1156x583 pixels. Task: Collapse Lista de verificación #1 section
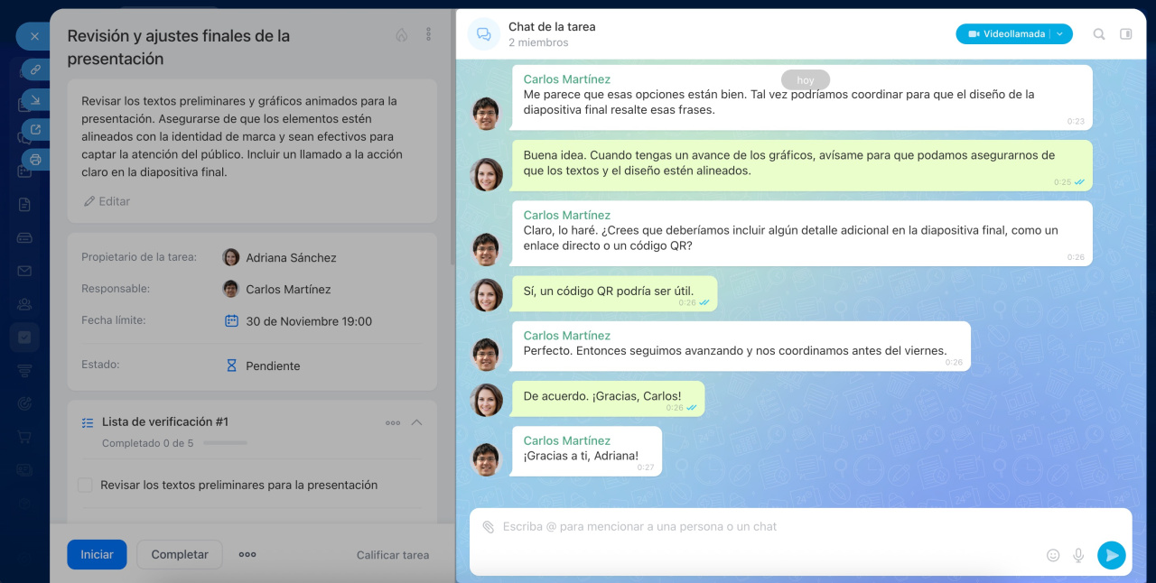point(416,422)
